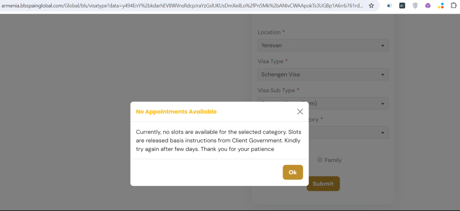
Task: Click the Family option label
Action: point(333,160)
